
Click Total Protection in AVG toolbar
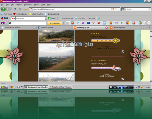tap(66, 18)
